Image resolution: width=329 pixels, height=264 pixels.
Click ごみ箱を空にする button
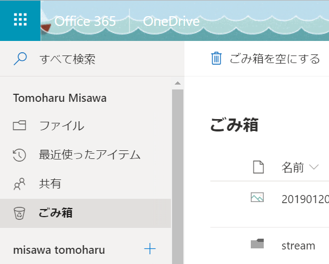[265, 58]
